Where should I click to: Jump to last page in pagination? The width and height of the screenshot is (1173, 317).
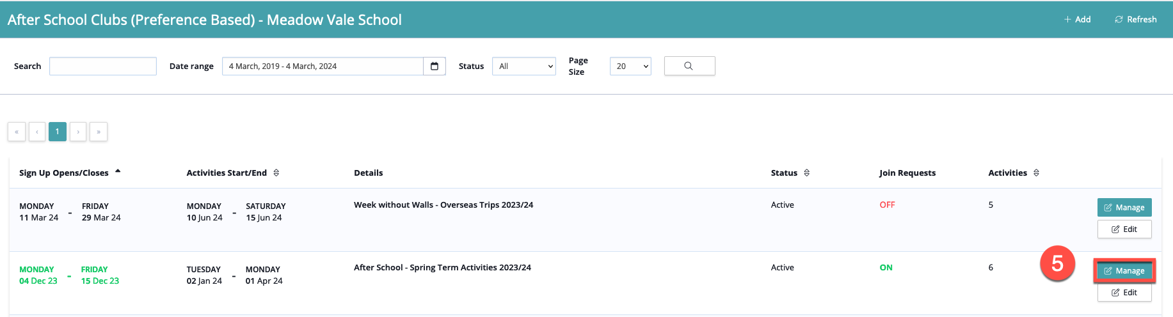(x=99, y=132)
